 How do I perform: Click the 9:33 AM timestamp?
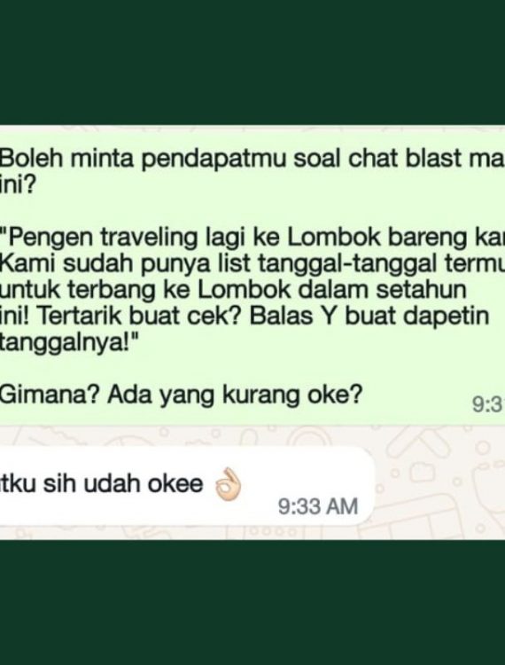pos(318,506)
